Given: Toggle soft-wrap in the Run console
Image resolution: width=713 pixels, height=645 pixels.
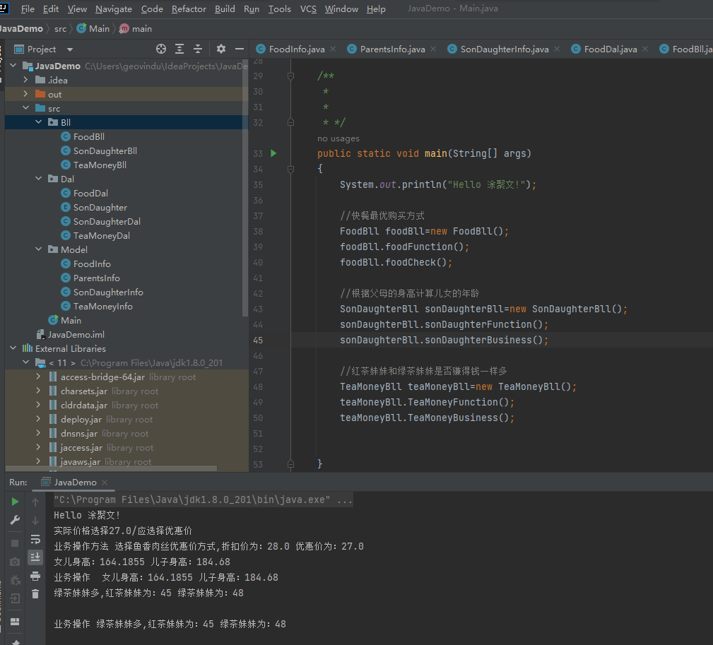Looking at the screenshot, I should [x=35, y=539].
